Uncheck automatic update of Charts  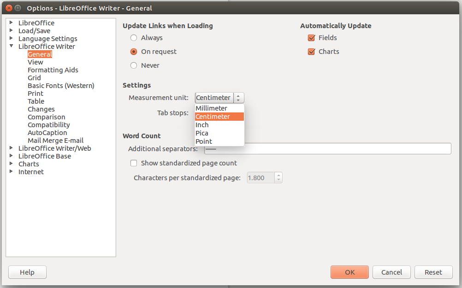coord(311,52)
